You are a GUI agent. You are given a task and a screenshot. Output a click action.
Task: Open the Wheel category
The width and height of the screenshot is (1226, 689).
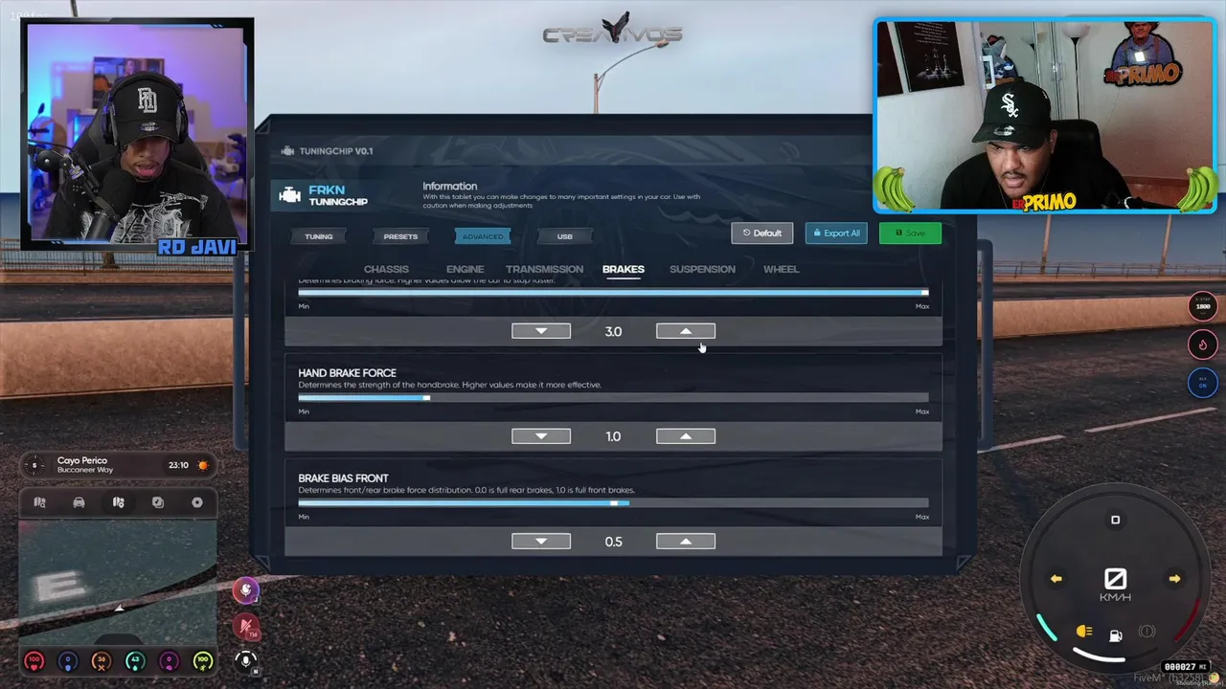pyautogui.click(x=781, y=269)
